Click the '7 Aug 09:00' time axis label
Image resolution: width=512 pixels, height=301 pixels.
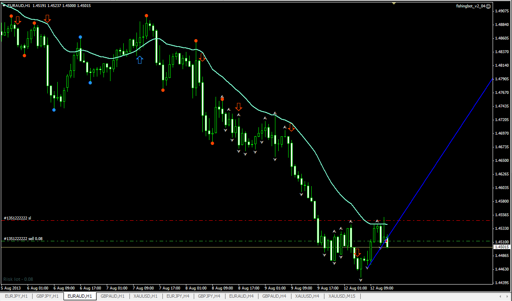coord(143,288)
